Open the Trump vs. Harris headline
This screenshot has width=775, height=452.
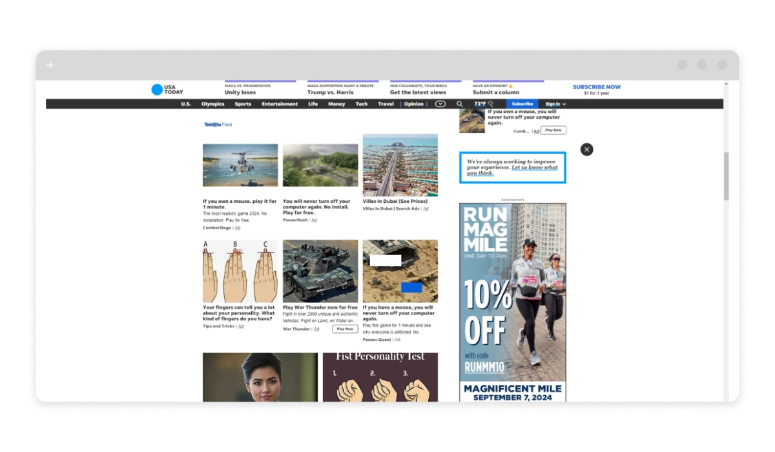point(330,92)
